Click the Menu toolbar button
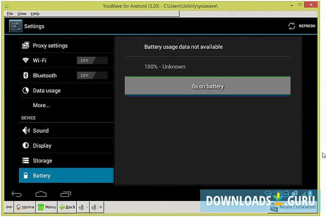326x217 pixels. pyautogui.click(x=47, y=207)
